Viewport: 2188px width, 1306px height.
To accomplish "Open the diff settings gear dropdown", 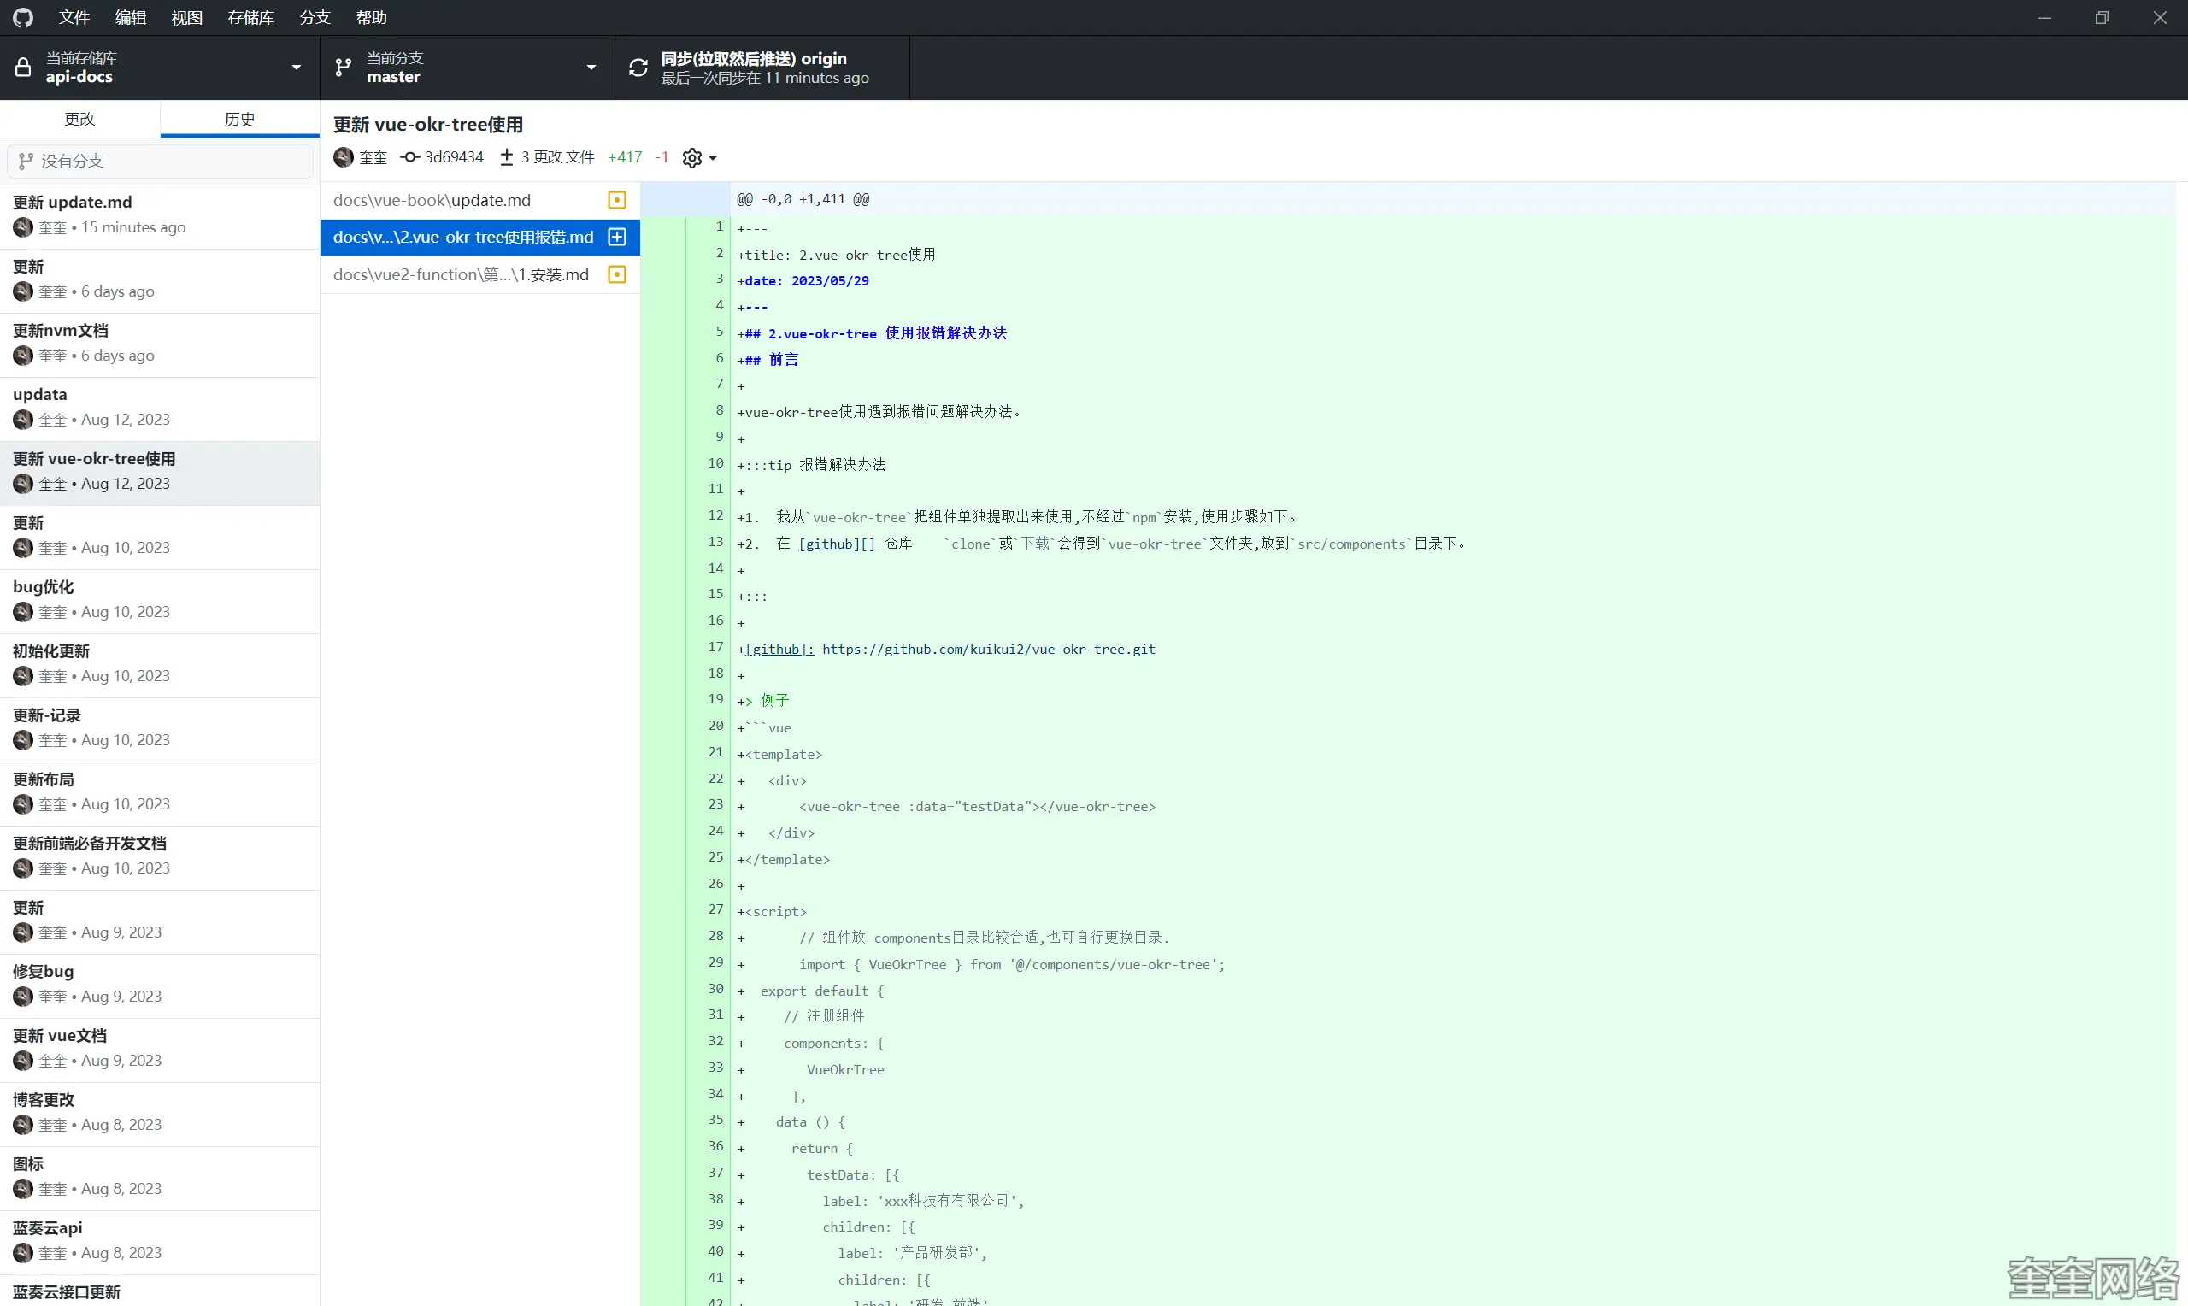I will pyautogui.click(x=699, y=157).
